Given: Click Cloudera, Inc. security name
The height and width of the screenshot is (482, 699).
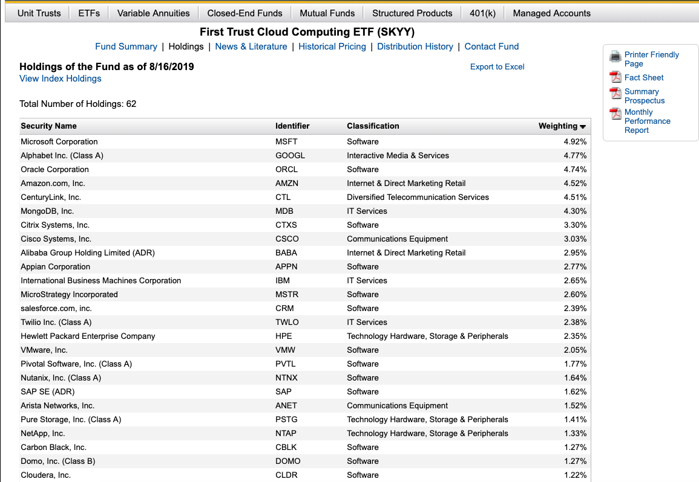Looking at the screenshot, I should click(45, 475).
